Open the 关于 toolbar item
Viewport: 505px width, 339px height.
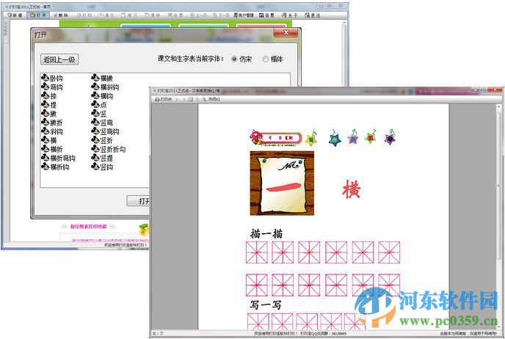point(289,15)
